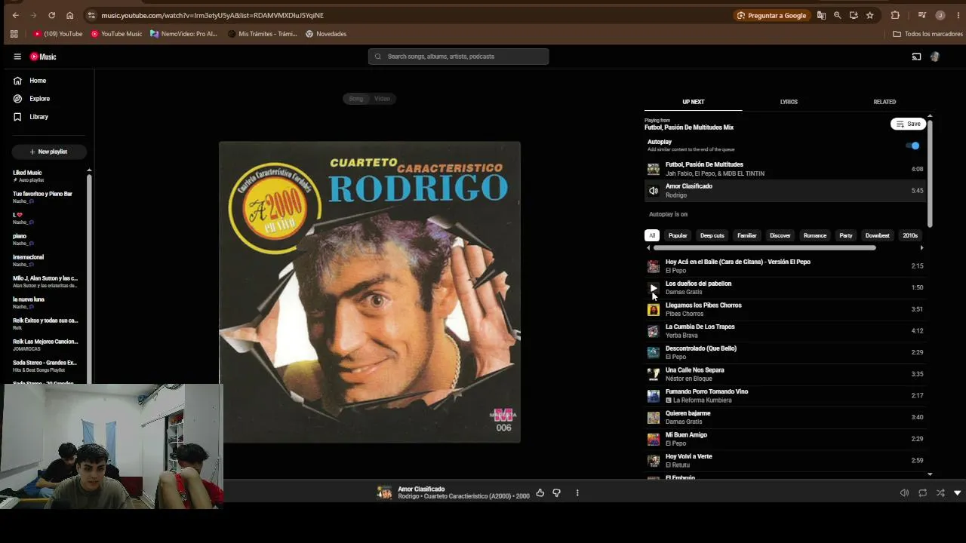Screen dimensions: 966x543
Task: Click the Rodrigo album cover art
Action: [370, 292]
